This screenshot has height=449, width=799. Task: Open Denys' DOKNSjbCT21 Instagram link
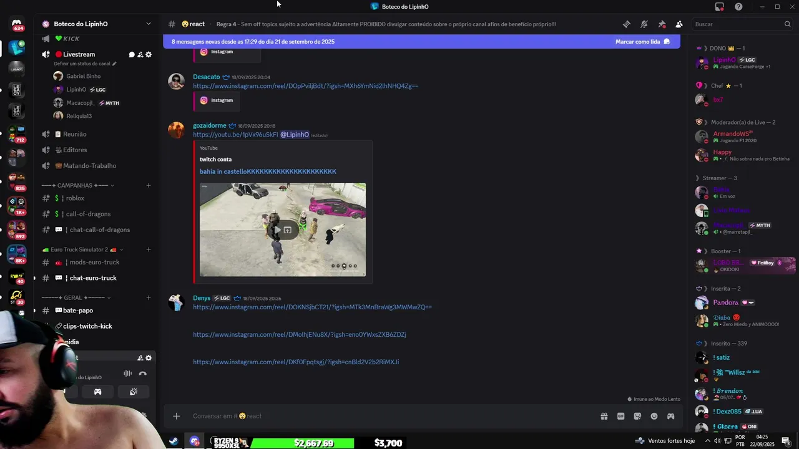(x=312, y=307)
